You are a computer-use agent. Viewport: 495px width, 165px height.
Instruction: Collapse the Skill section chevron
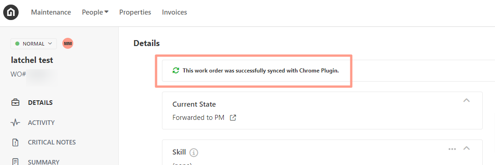pos(466,148)
